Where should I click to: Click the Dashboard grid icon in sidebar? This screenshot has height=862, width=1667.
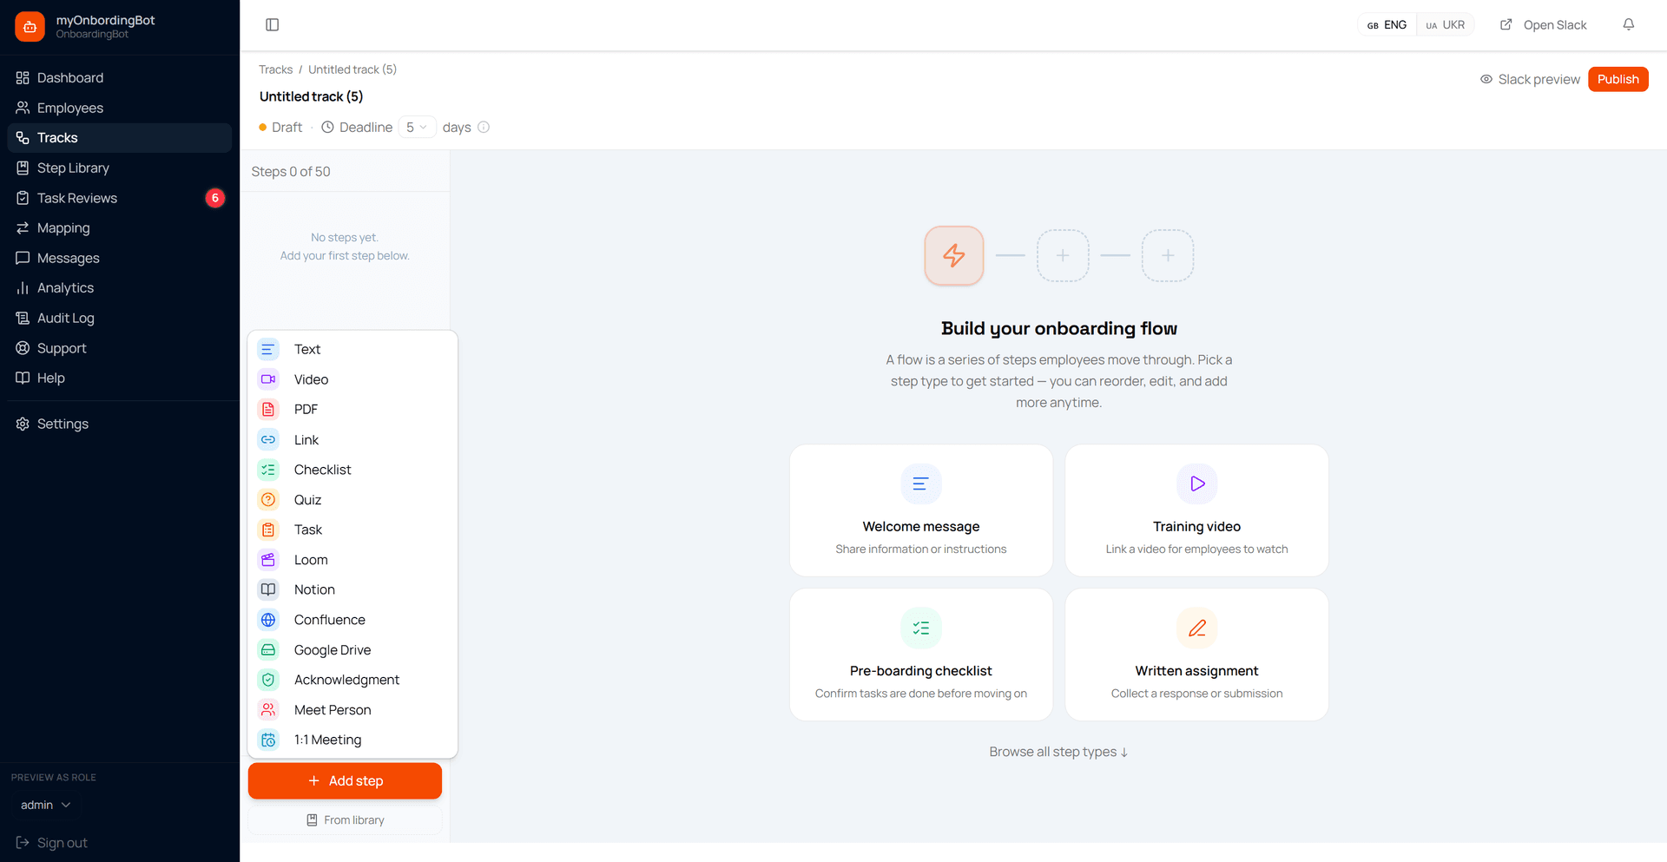pyautogui.click(x=23, y=78)
